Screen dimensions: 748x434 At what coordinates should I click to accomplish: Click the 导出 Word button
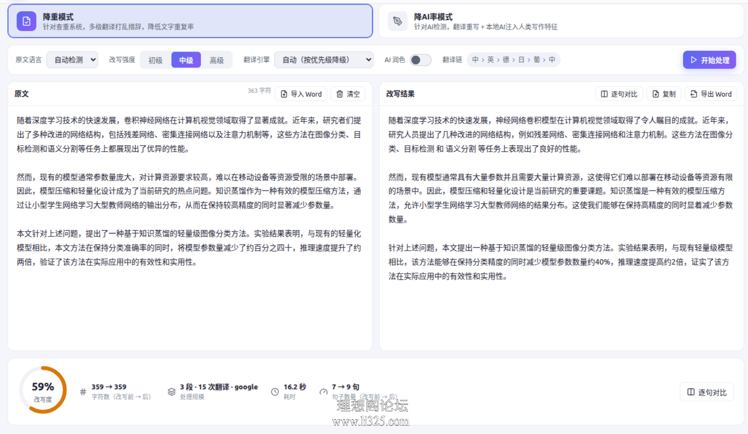[x=711, y=94]
